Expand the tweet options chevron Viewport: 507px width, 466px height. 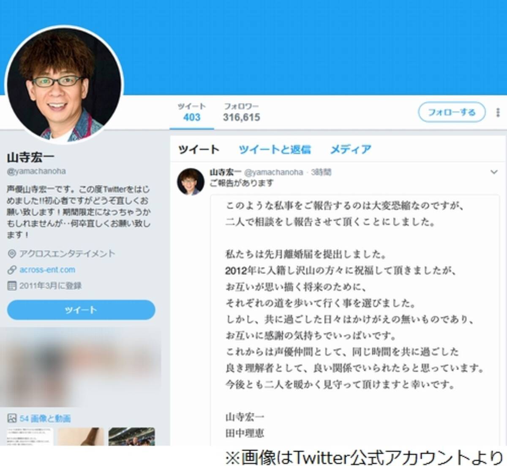pyautogui.click(x=494, y=172)
